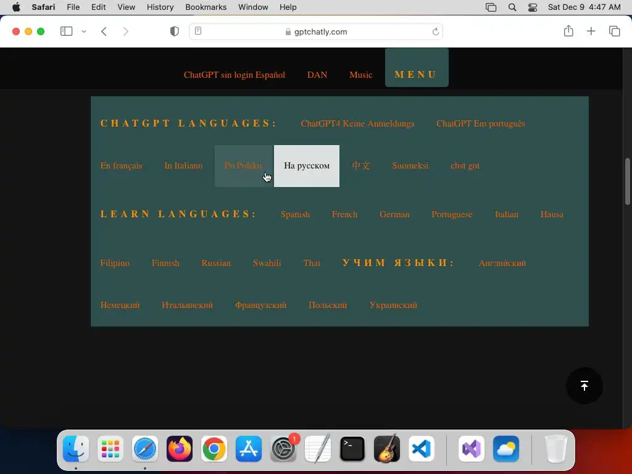Image resolution: width=632 pixels, height=474 pixels.
Task: Select the Swahili learning link
Action: click(x=267, y=263)
